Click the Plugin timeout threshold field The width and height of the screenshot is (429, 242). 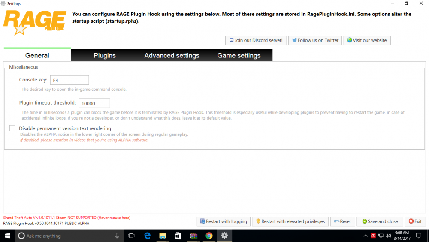click(x=94, y=103)
